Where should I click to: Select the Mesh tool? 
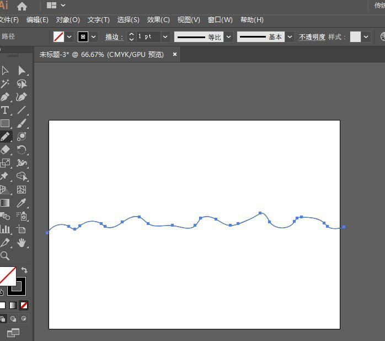pos(22,190)
